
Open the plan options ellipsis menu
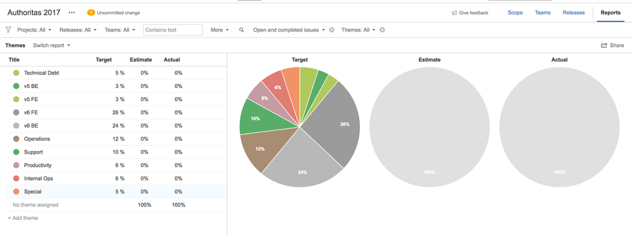71,13
